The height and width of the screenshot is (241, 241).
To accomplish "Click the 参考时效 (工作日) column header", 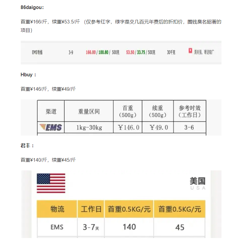I will coord(190,111).
